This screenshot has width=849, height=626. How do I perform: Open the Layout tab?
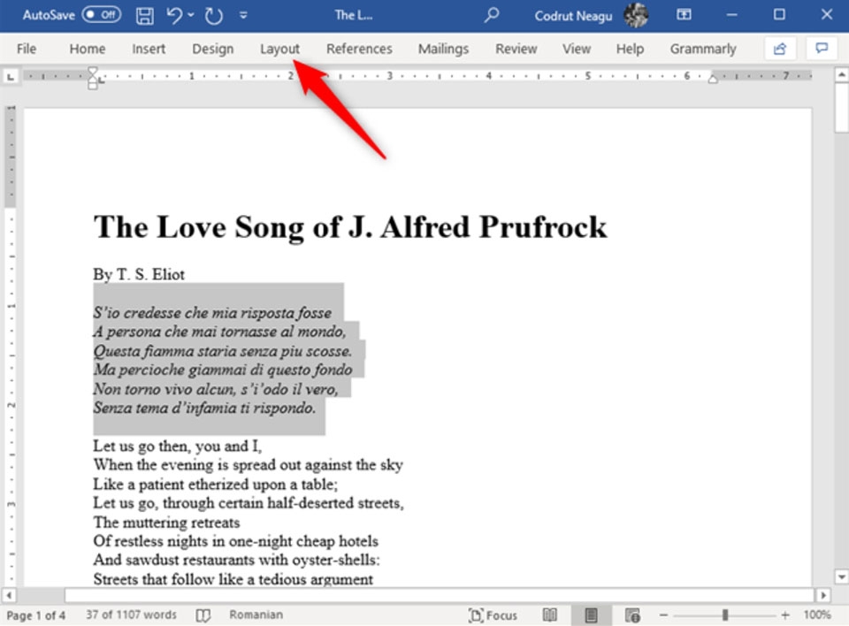279,49
